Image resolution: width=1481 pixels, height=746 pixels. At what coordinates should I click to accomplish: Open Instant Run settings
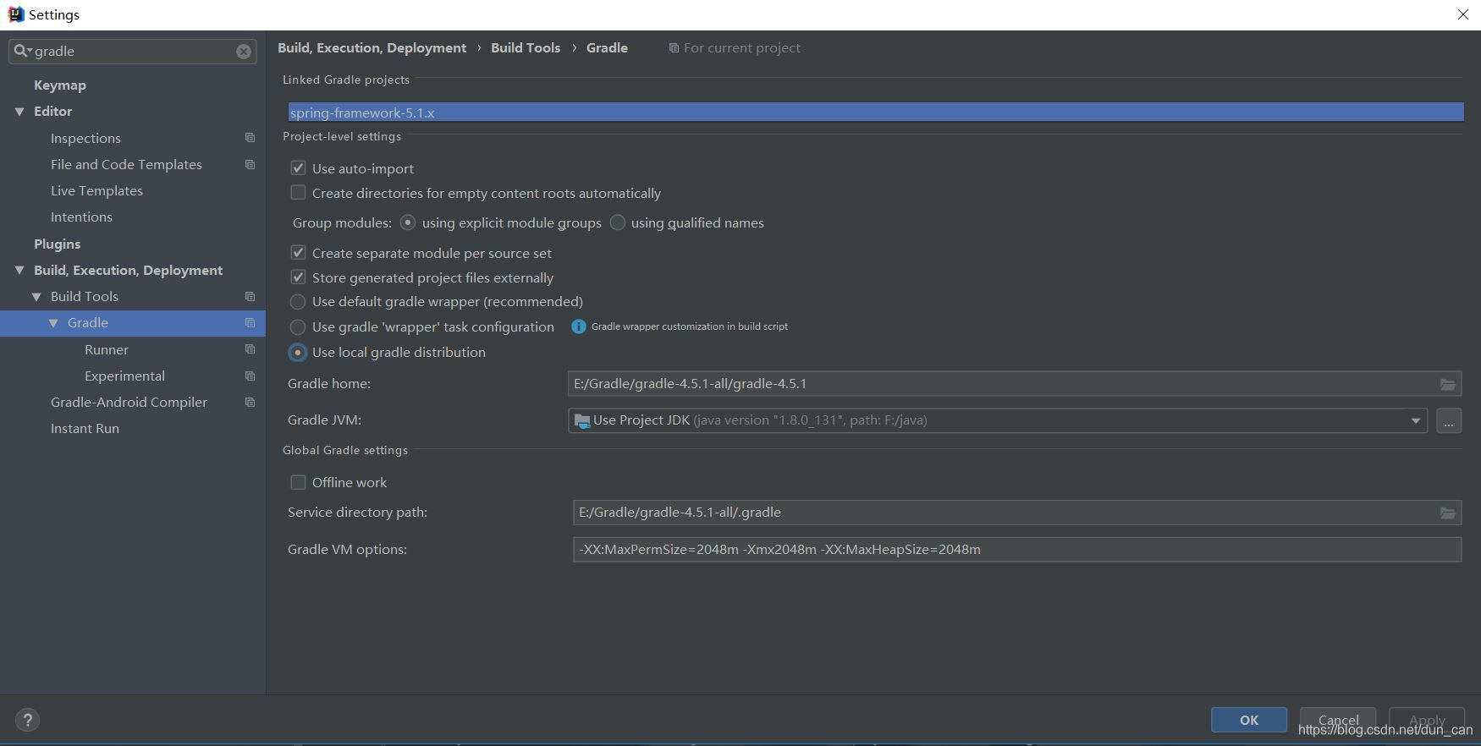click(85, 428)
